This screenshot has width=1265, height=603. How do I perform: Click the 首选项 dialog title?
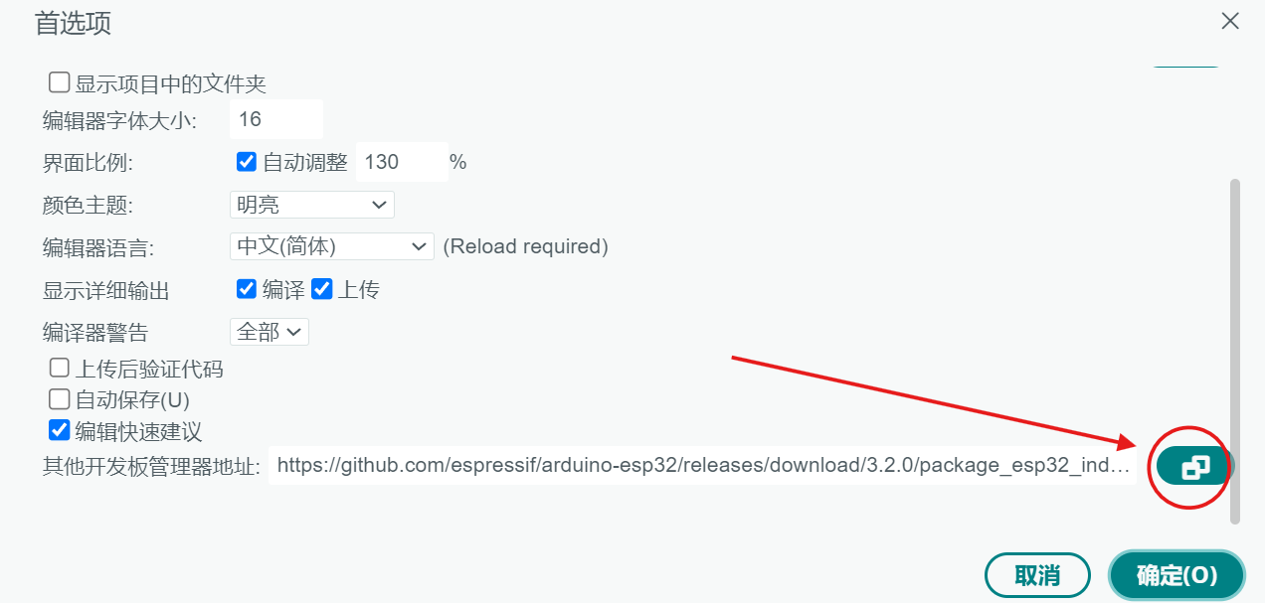point(73,23)
